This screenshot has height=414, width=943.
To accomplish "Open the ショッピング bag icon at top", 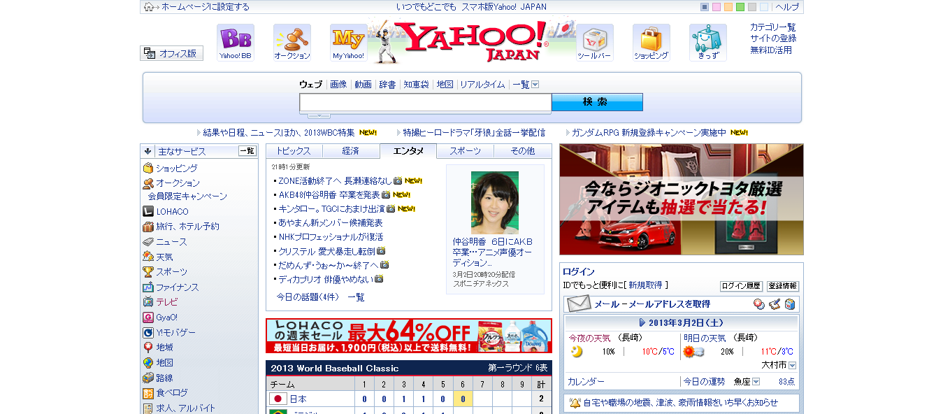I will (x=652, y=42).
